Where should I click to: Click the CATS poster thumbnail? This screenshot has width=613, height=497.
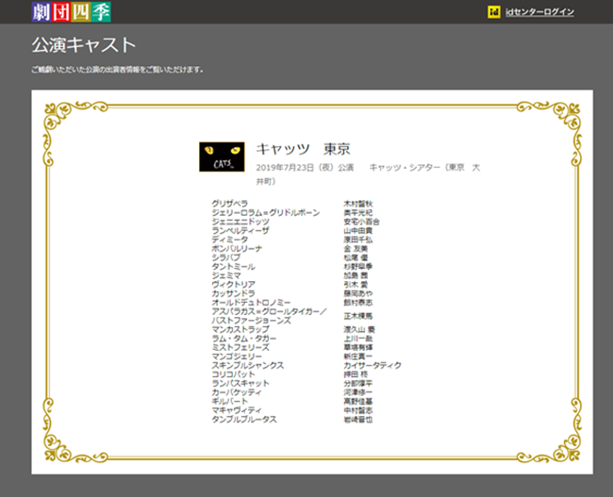point(222,157)
